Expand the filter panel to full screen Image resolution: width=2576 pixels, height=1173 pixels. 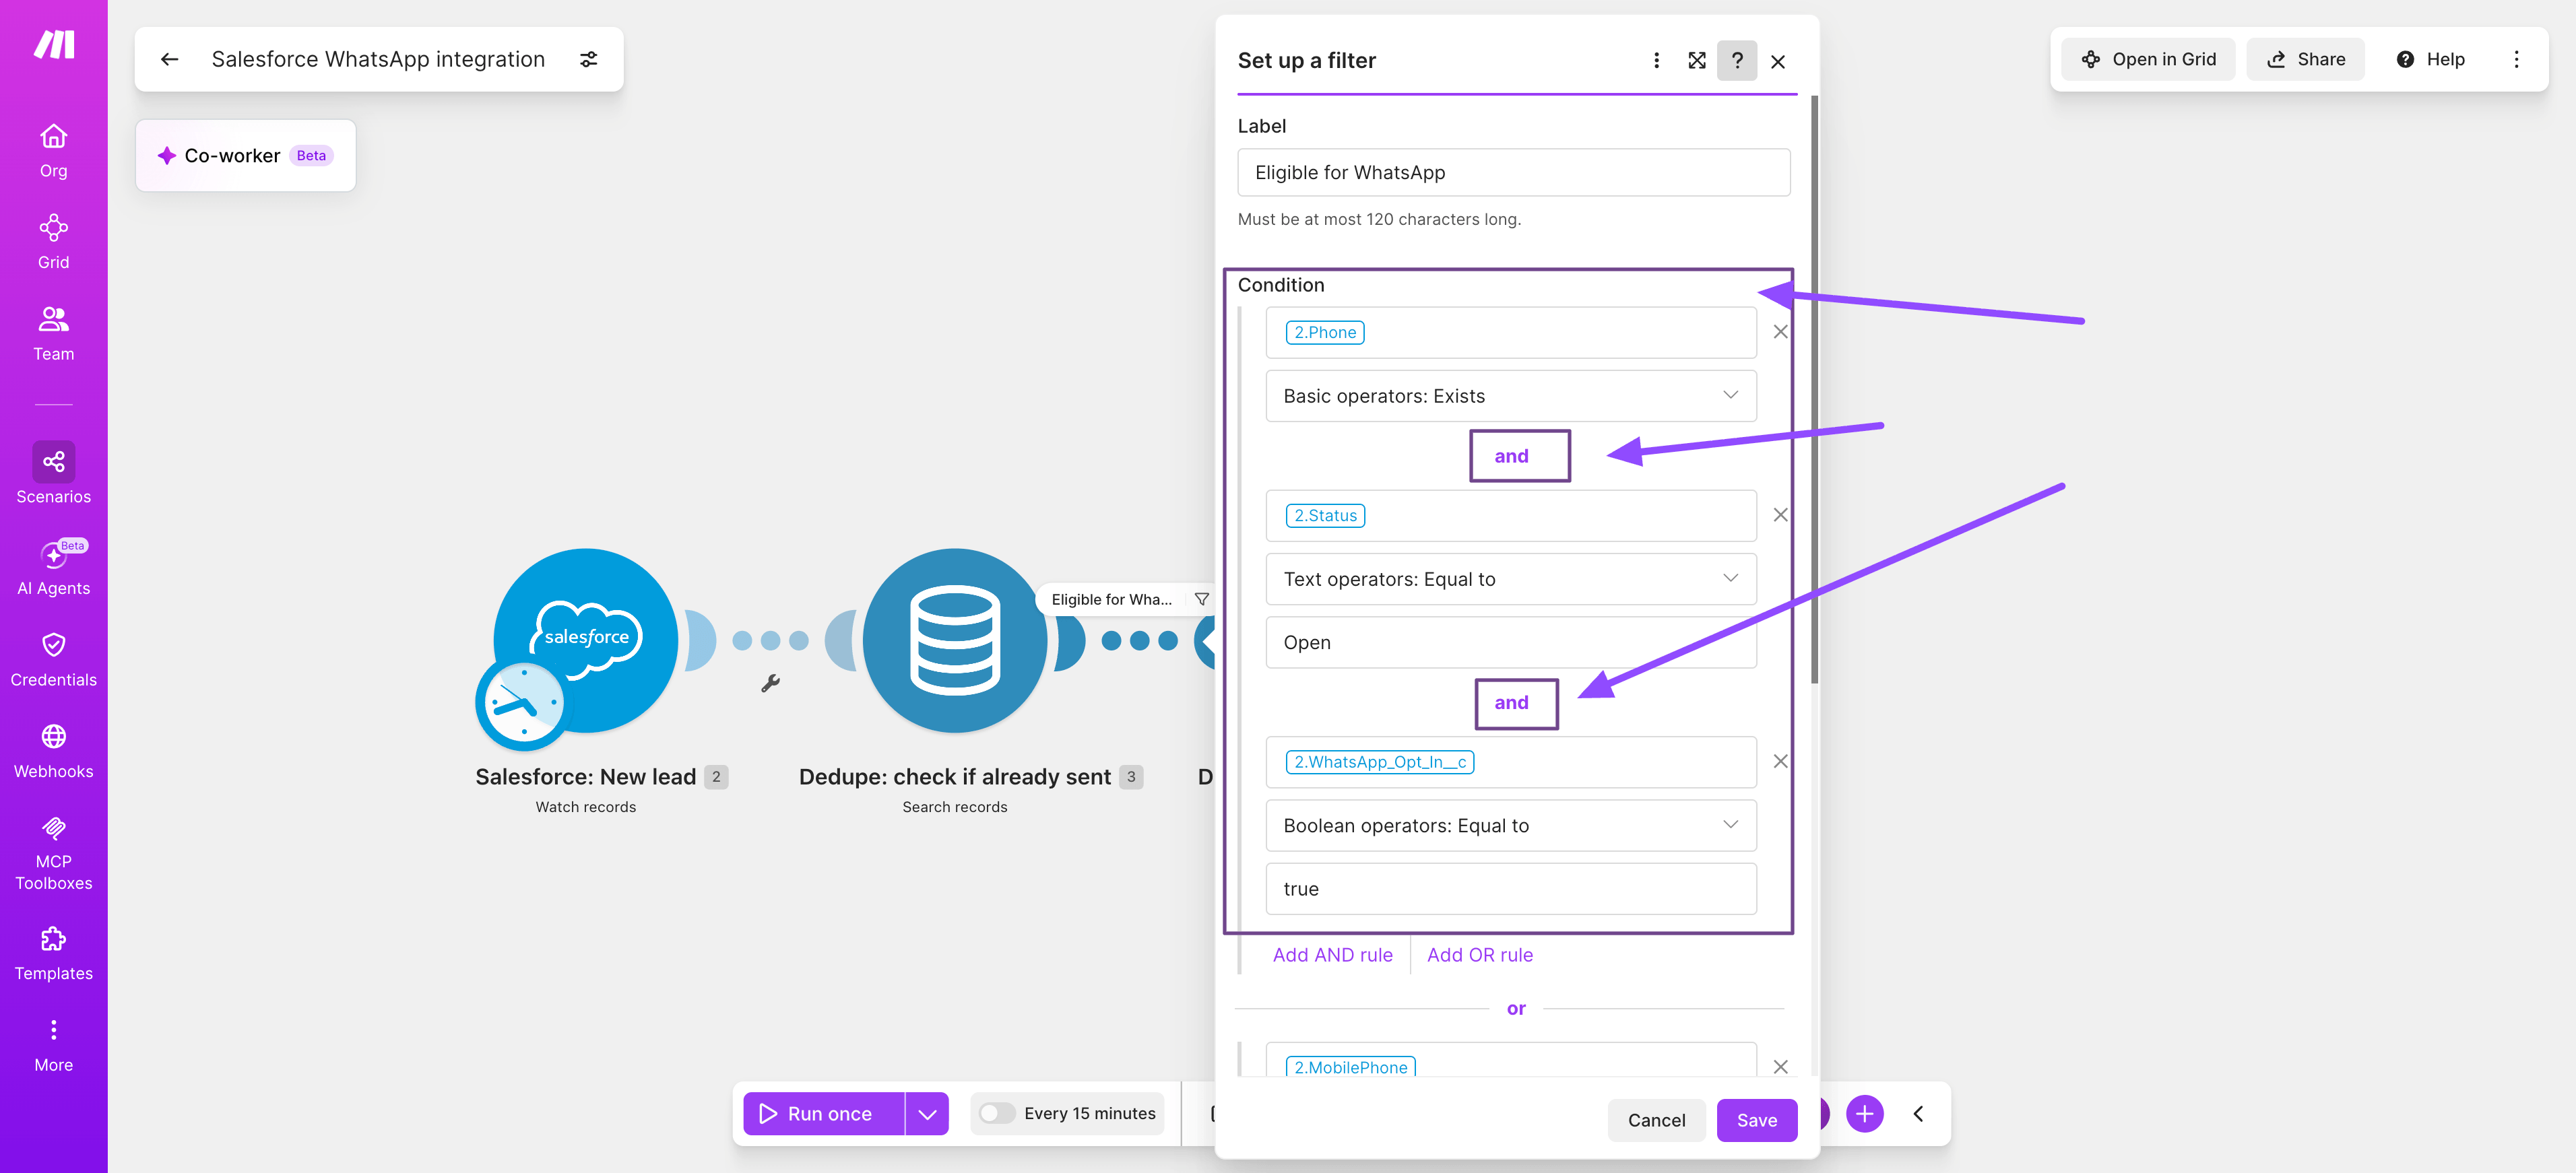coord(1697,61)
